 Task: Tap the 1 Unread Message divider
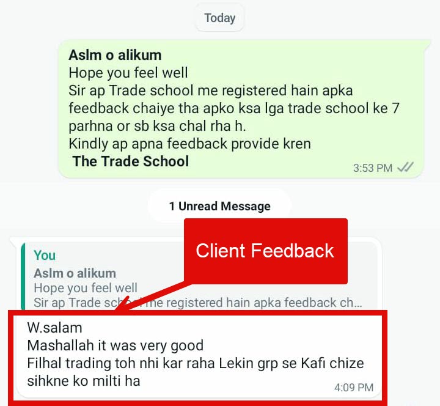click(220, 206)
